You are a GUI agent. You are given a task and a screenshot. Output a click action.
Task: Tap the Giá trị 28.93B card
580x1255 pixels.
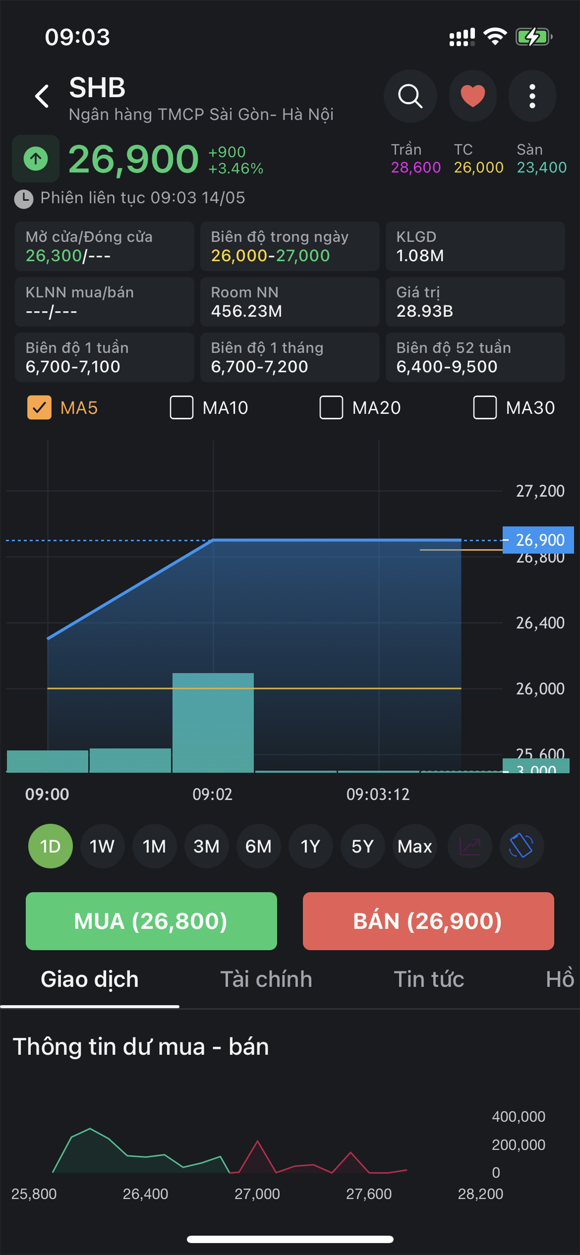coord(475,302)
